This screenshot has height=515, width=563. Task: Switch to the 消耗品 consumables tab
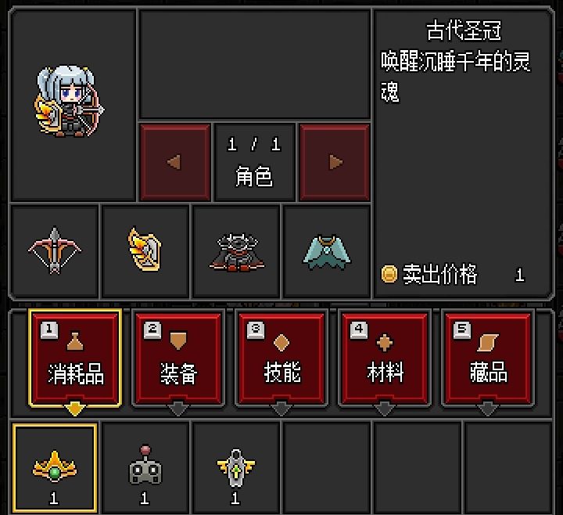pyautogui.click(x=75, y=358)
